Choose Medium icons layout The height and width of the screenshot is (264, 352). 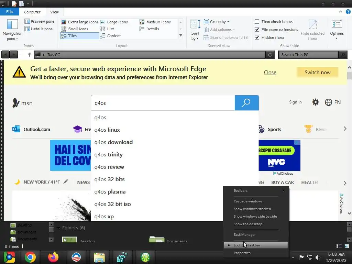pos(155,22)
